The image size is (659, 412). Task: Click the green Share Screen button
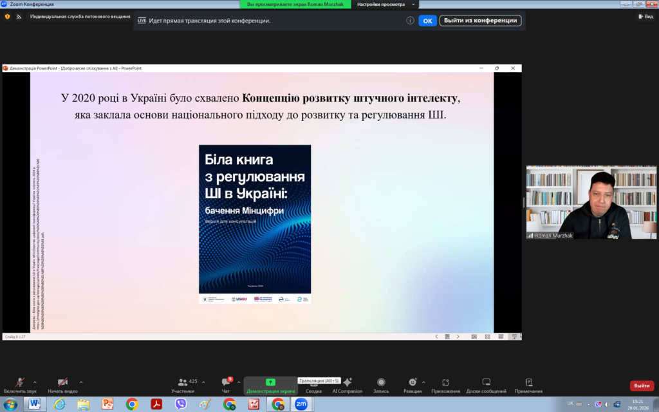click(x=270, y=384)
